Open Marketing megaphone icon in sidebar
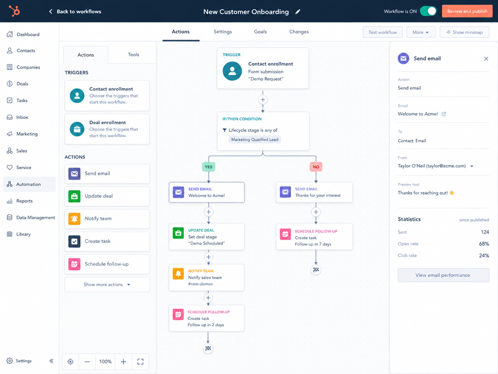Image resolution: width=498 pixels, height=374 pixels. pyautogui.click(x=10, y=134)
